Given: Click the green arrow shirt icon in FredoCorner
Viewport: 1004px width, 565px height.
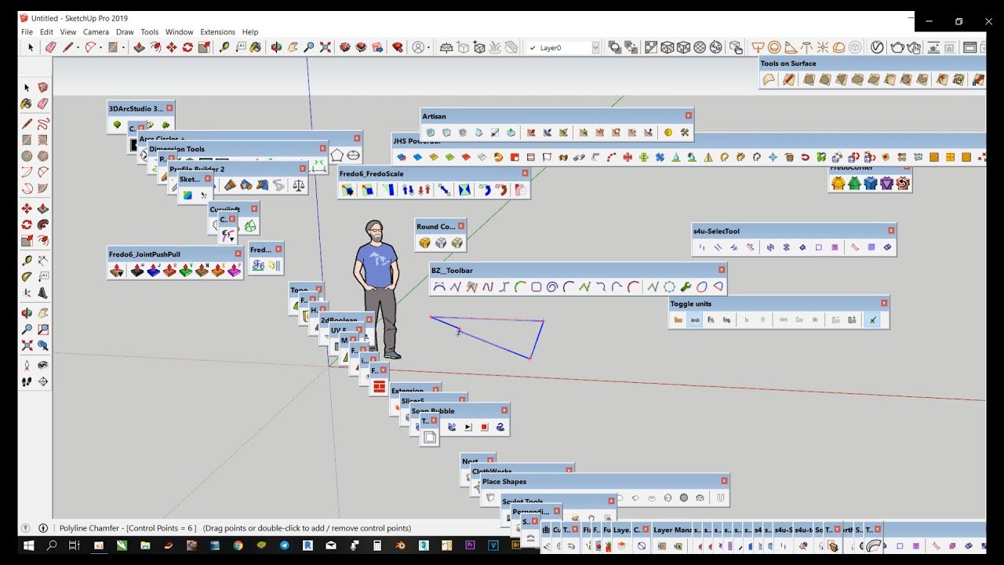Looking at the screenshot, I should (x=854, y=184).
